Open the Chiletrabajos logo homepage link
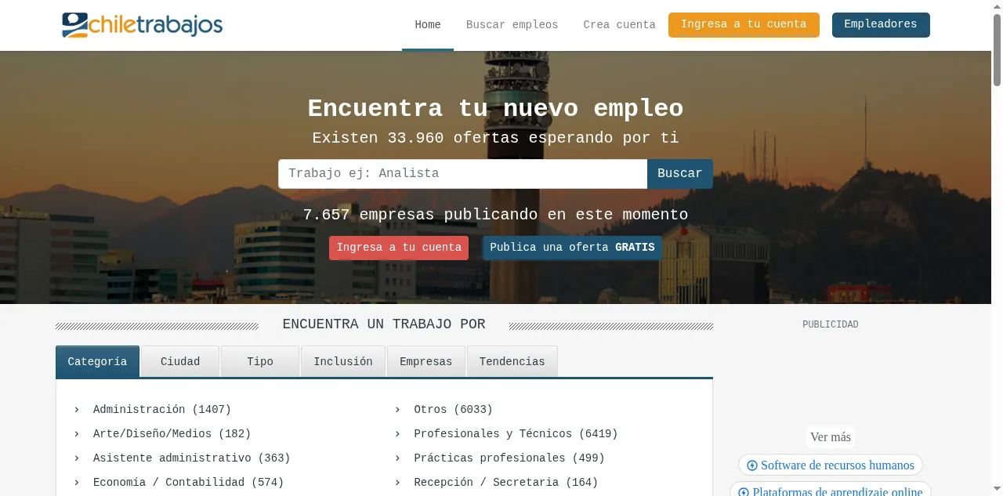Screen dimensions: 1003x496 click(142, 25)
